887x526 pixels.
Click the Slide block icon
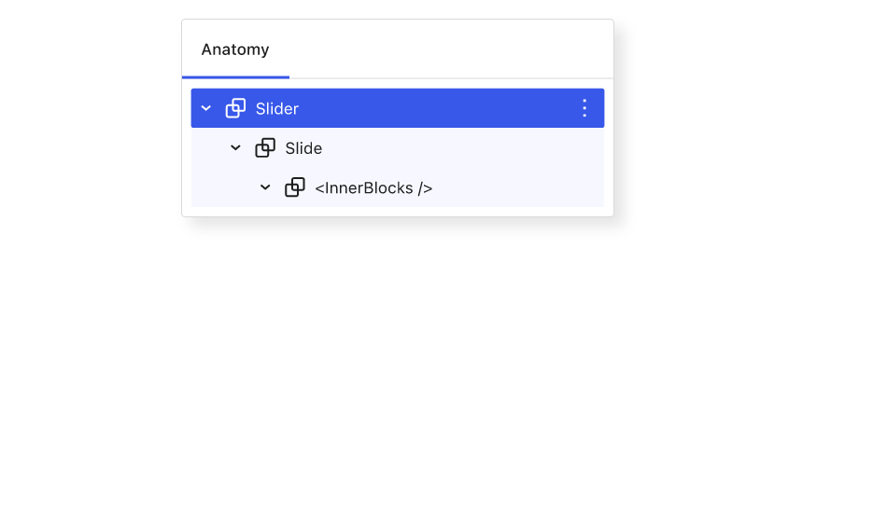click(x=265, y=147)
